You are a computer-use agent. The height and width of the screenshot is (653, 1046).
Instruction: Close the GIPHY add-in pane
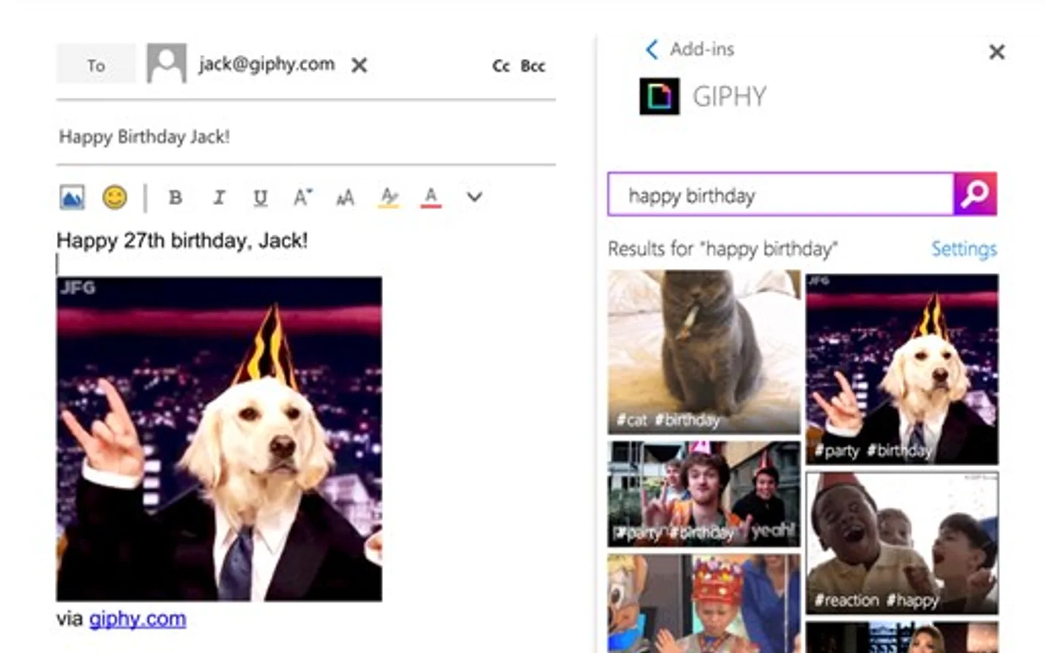[x=996, y=52]
